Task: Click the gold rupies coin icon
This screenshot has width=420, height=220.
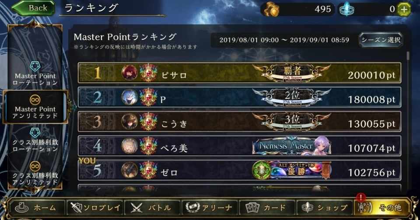Action: pyautogui.click(x=271, y=10)
